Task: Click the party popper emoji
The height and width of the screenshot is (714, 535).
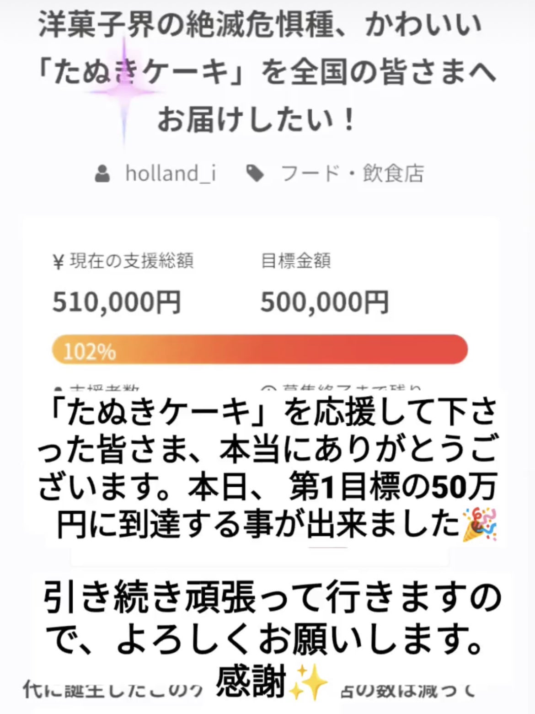Action: click(x=479, y=526)
